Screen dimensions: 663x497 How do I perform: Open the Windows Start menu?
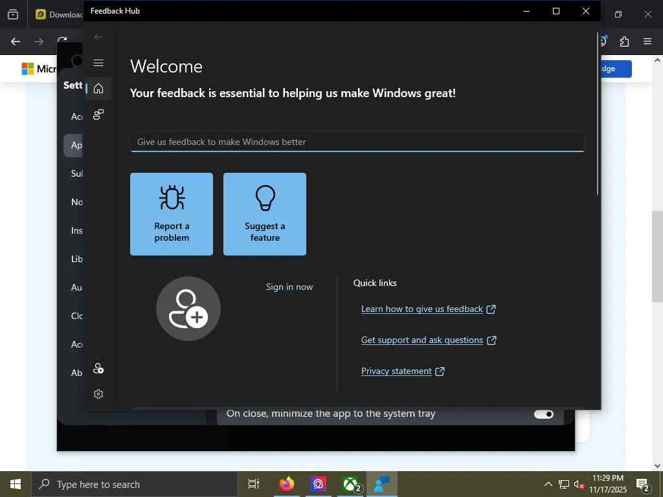16,484
